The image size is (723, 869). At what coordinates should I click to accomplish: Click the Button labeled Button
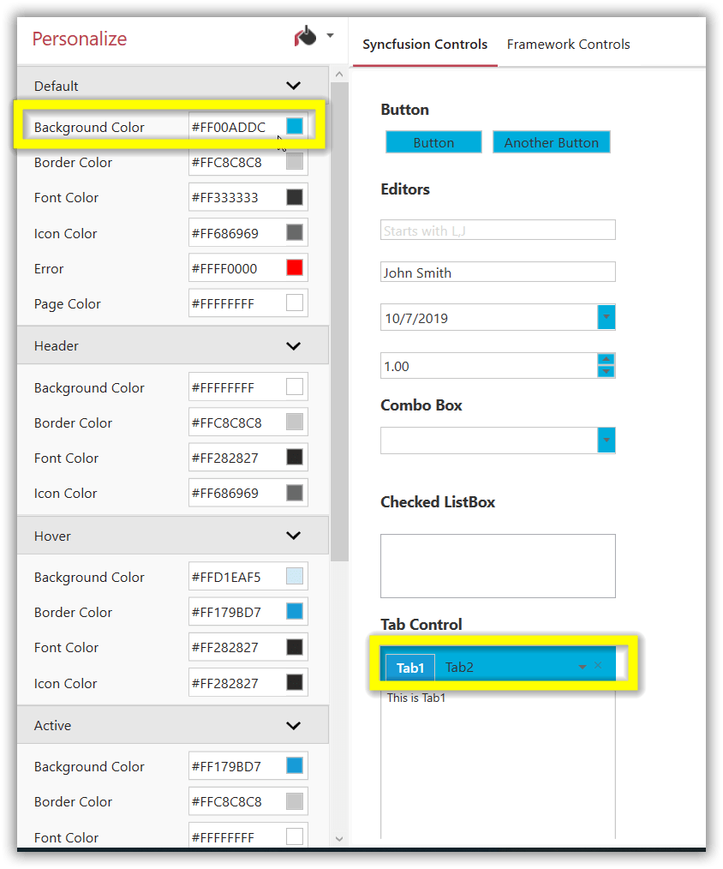[x=433, y=141]
